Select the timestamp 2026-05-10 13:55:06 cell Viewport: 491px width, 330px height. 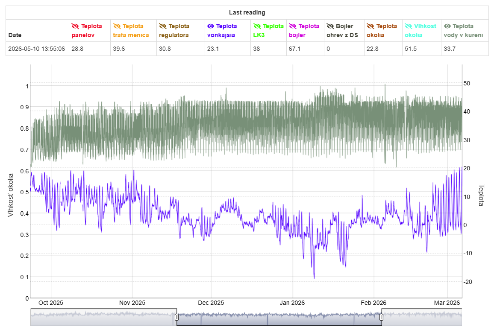tap(37, 49)
